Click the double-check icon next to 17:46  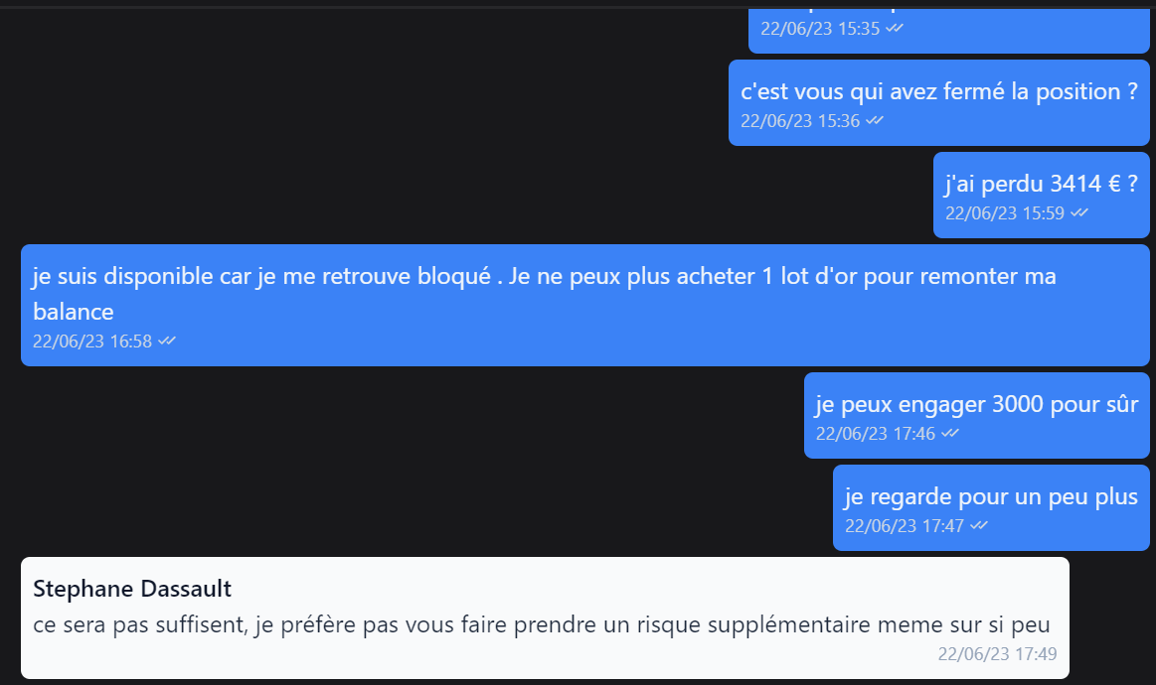pos(950,433)
